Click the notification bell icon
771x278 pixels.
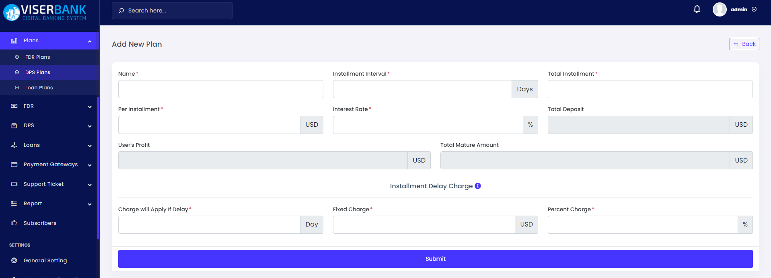pyautogui.click(x=697, y=9)
